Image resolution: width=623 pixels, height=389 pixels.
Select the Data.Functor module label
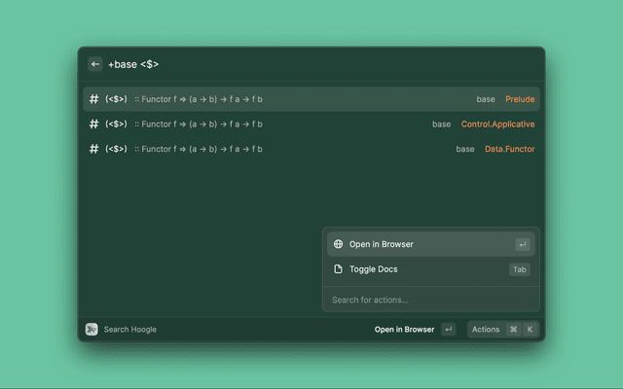(509, 149)
